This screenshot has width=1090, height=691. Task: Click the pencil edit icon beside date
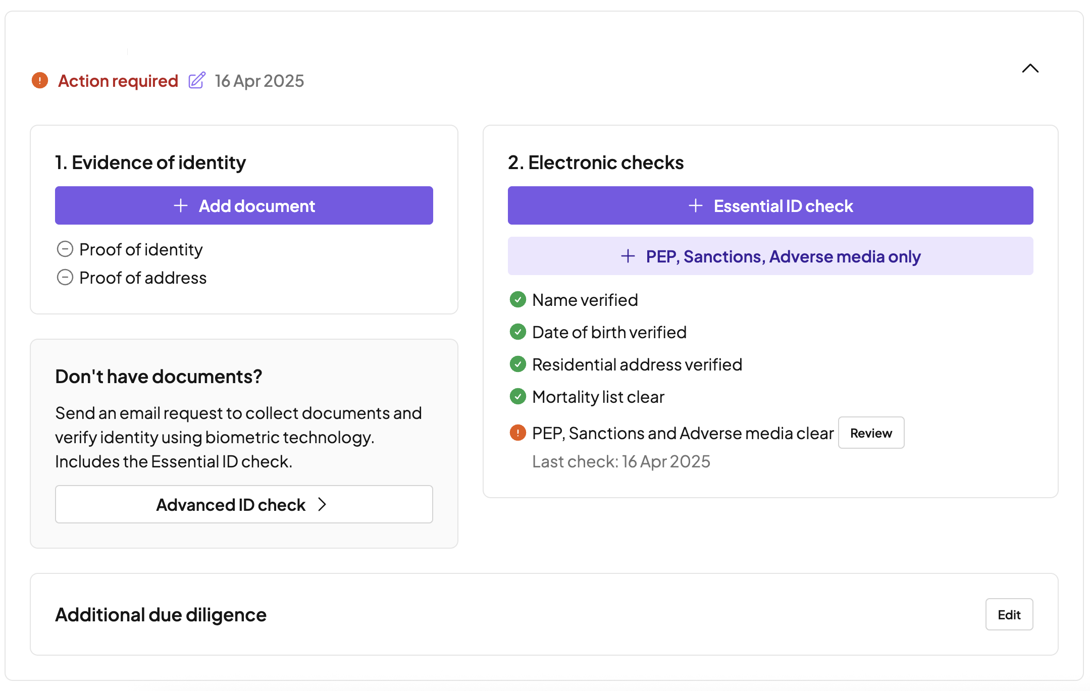pos(197,81)
